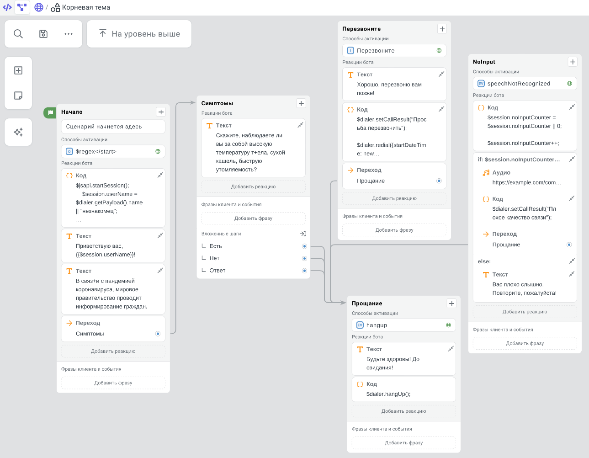The height and width of the screenshot is (458, 589).
Task: Click the Сценарий начнется здесь field
Action: [x=113, y=127]
